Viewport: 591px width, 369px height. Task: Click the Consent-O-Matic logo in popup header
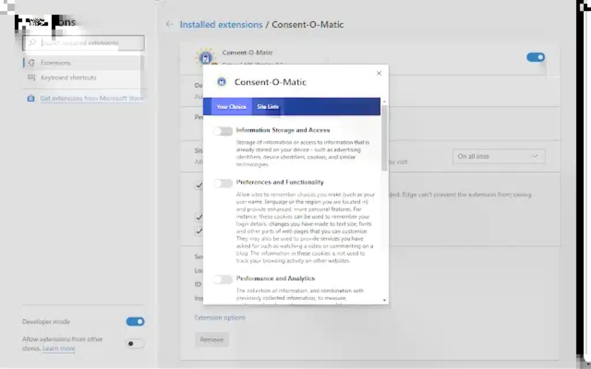[222, 82]
